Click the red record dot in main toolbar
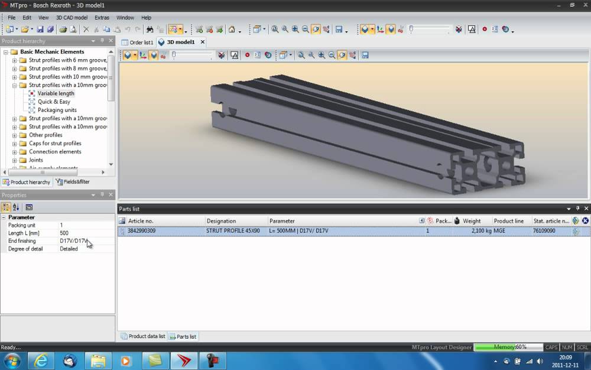The height and width of the screenshot is (370, 591). (x=485, y=29)
